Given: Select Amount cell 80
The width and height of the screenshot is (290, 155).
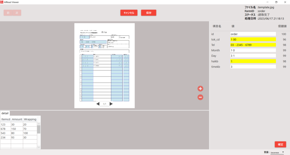Looking at the screenshot, I should [17, 133].
